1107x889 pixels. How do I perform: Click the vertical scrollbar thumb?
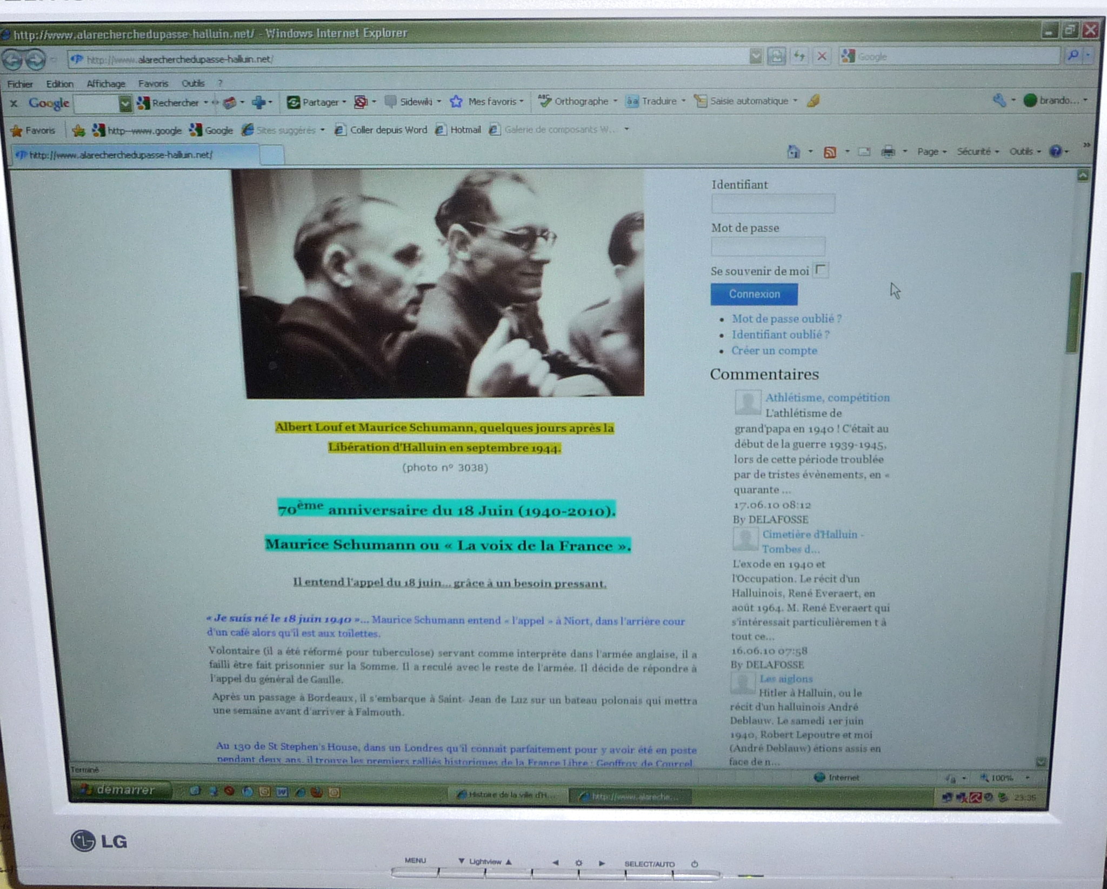pos(1073,312)
